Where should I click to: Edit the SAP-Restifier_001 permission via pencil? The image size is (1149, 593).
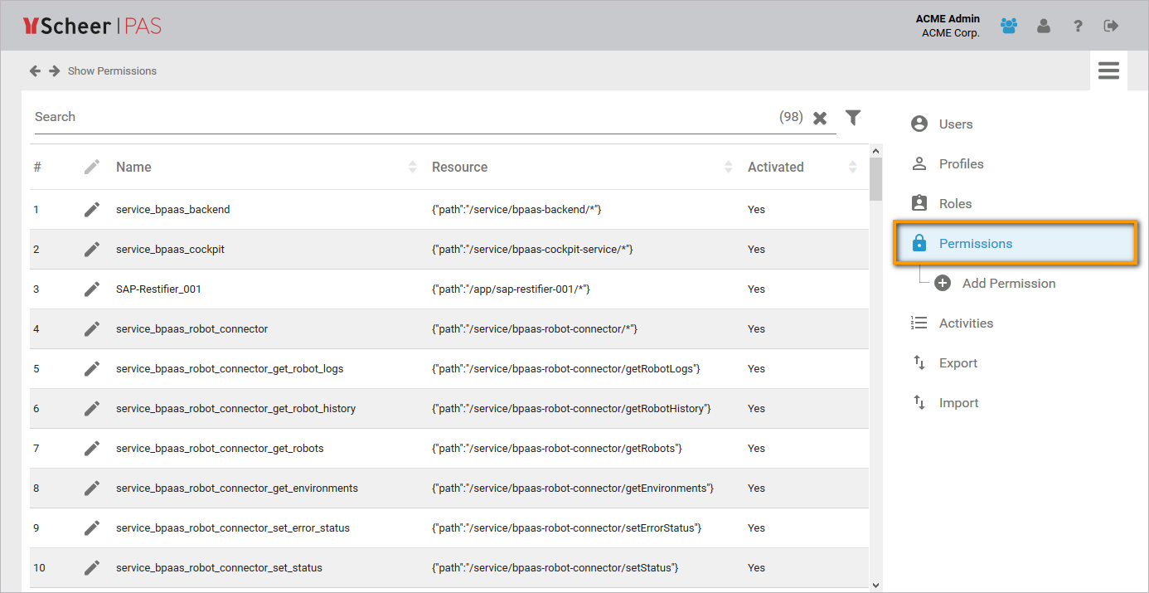(92, 289)
